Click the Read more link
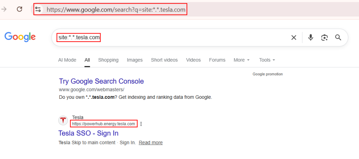 coord(150,143)
